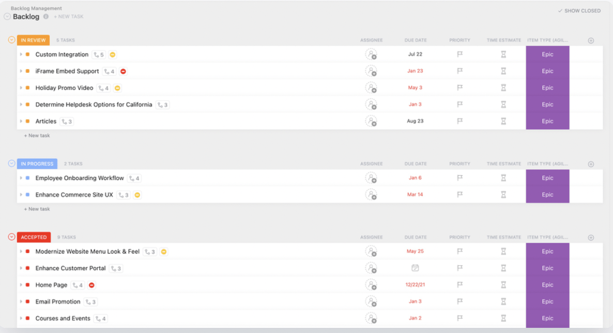This screenshot has height=333, width=613.
Task: Change status square of Custom Integration
Action: click(28, 55)
